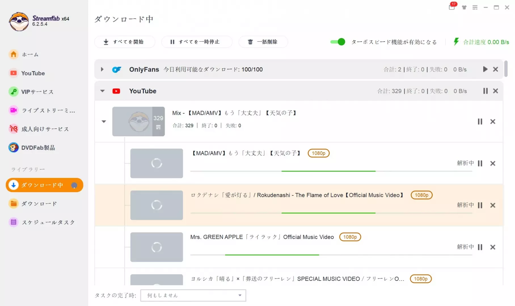Start the OnlyFans download group with play icon
515x306 pixels.
point(485,69)
